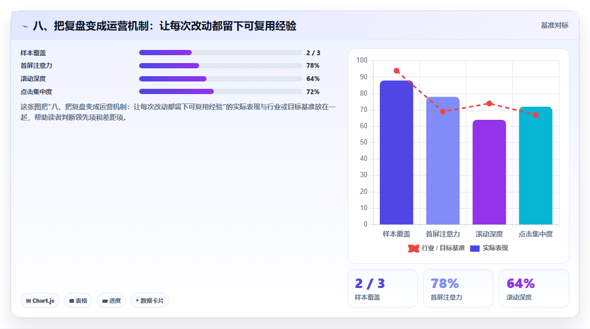590x329 pixels.
Task: Click the 滚动深度 row label
Action: coord(33,79)
